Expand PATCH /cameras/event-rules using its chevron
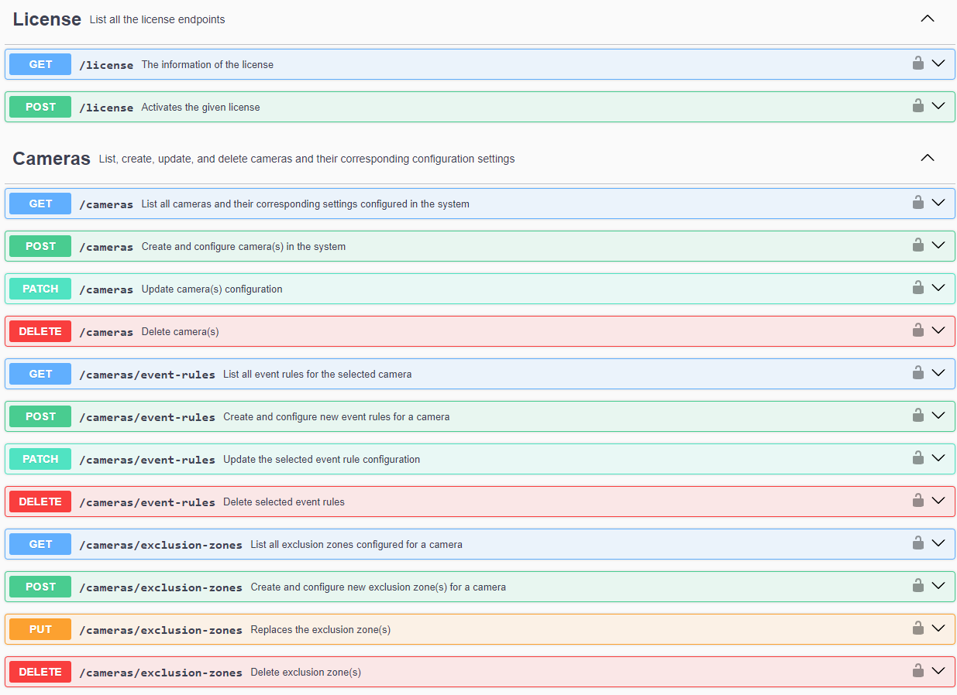 [x=938, y=458]
